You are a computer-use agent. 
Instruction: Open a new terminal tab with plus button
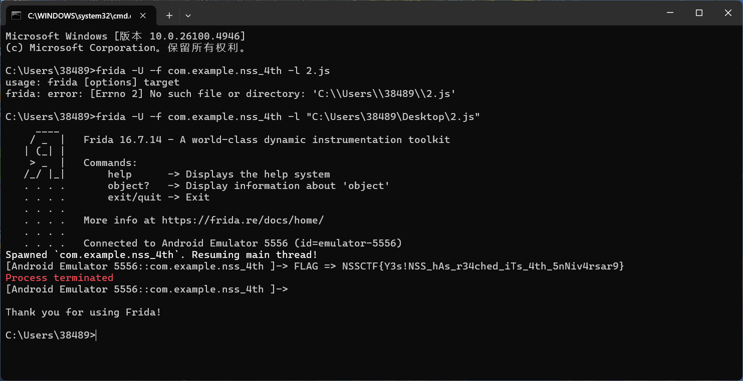pos(169,15)
